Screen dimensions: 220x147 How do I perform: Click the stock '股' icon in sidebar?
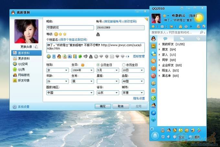click(x=153, y=91)
